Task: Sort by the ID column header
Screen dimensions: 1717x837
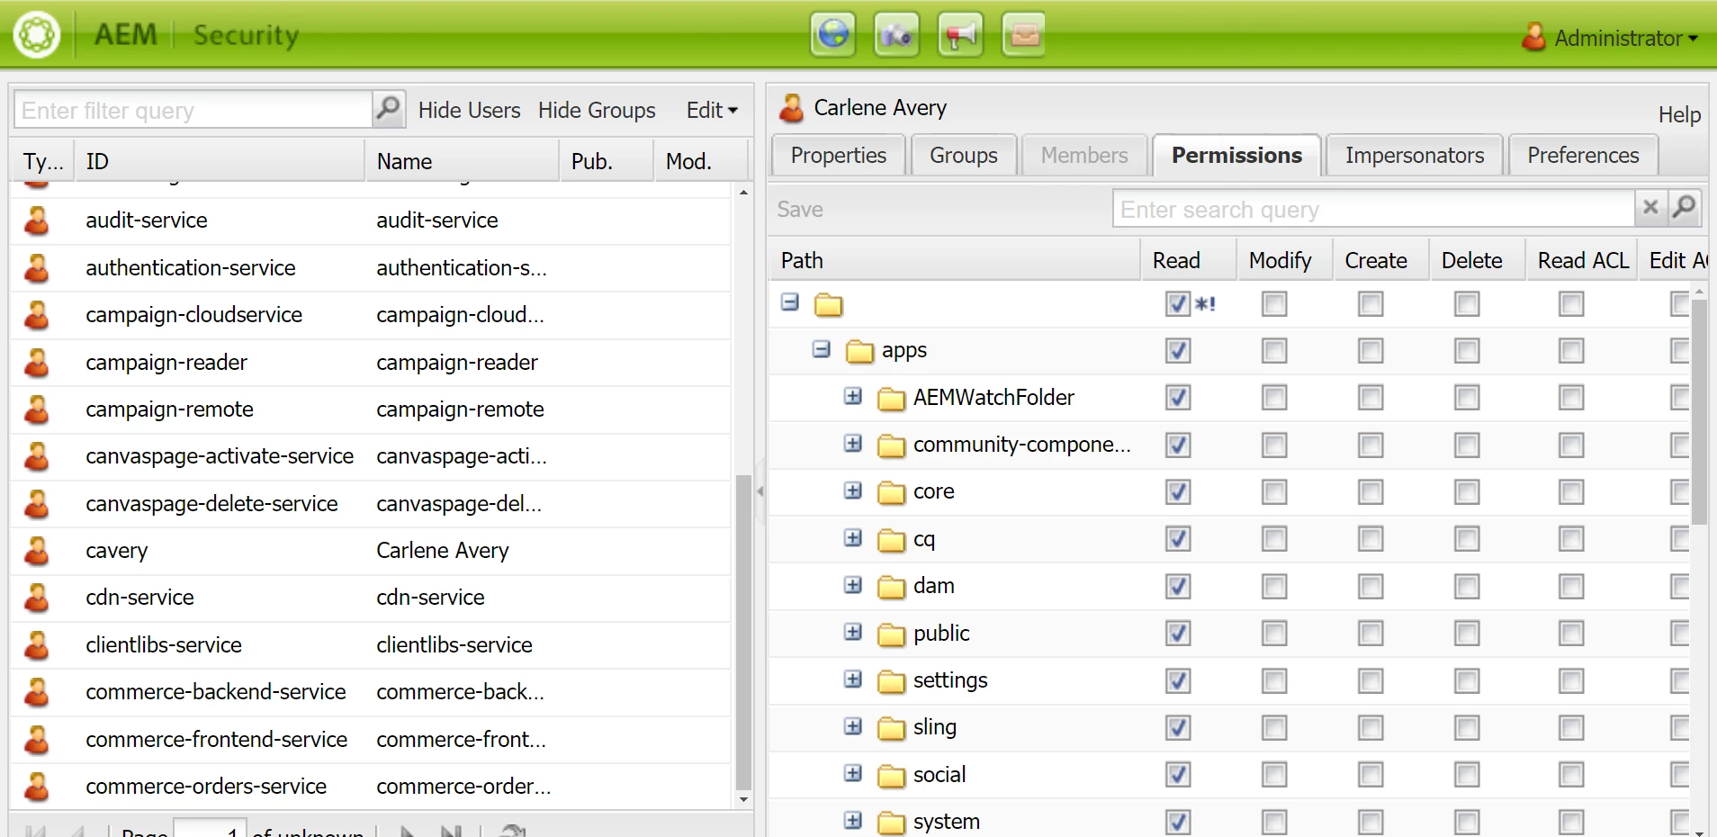Action: (x=220, y=161)
